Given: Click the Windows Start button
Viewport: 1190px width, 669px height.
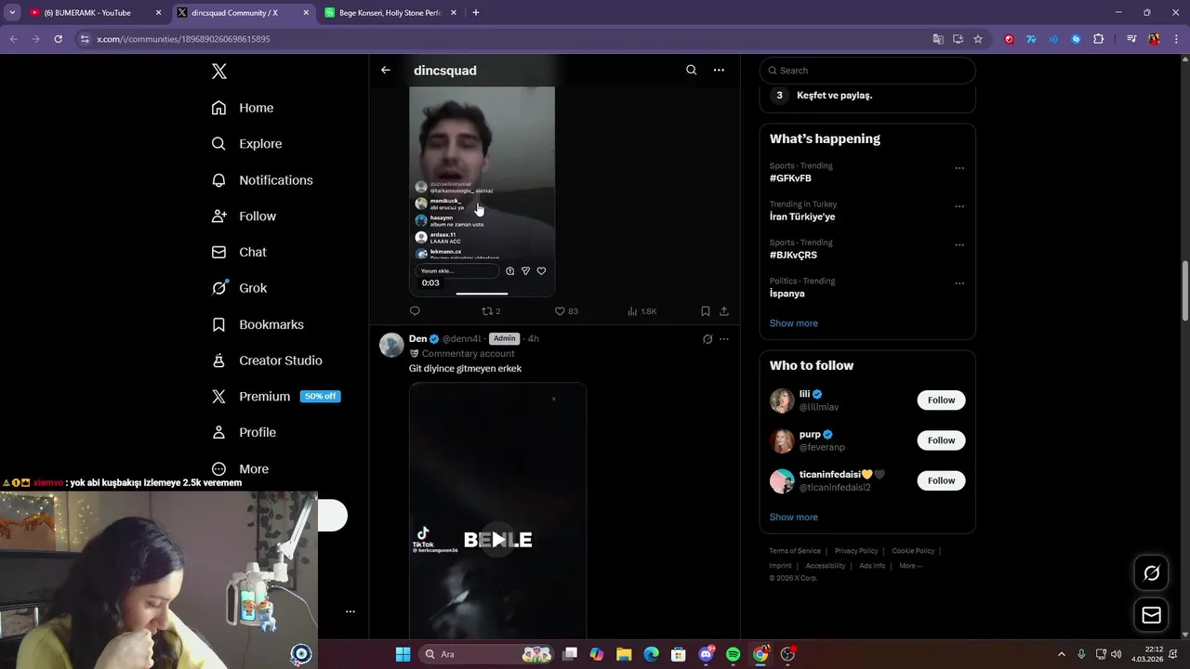Looking at the screenshot, I should [403, 654].
